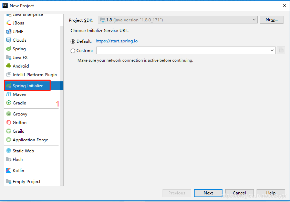The width and height of the screenshot is (290, 202).
Task: Click the Cancel button
Action: pos(239,193)
